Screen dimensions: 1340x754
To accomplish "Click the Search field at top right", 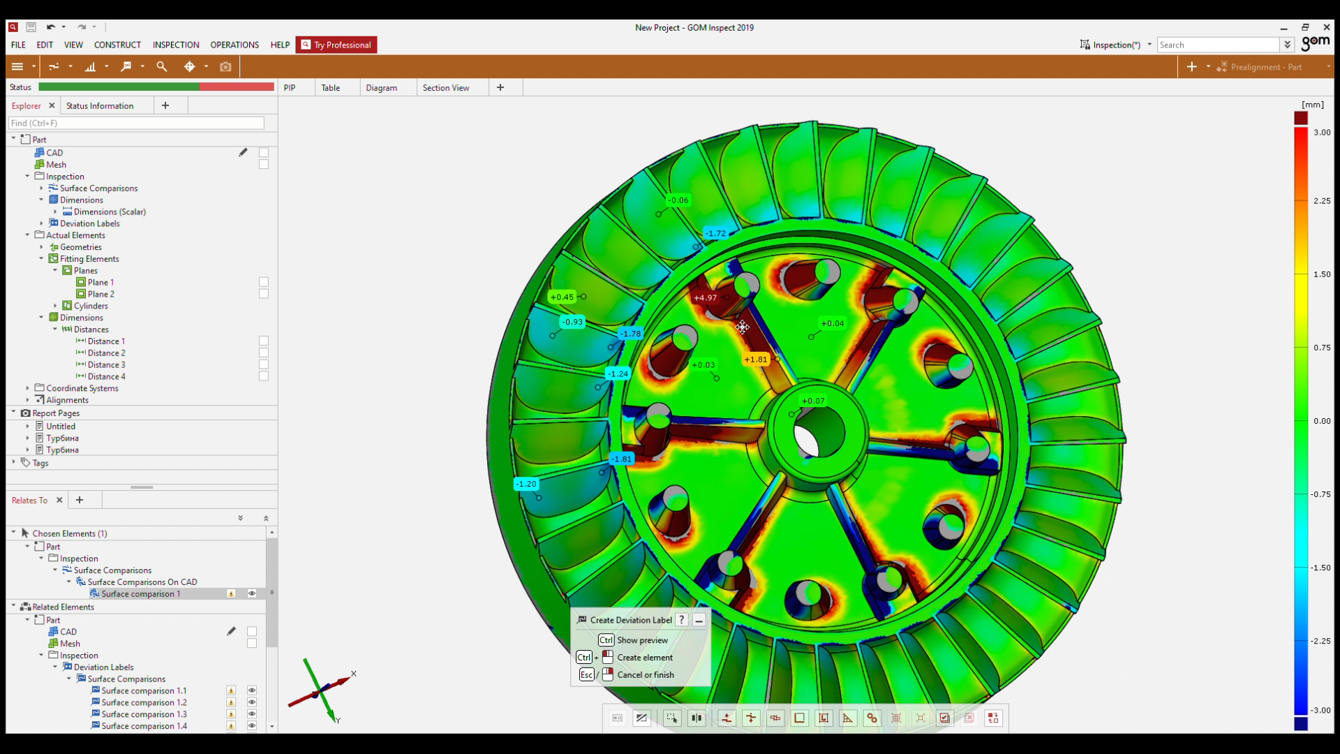I will coord(1219,45).
